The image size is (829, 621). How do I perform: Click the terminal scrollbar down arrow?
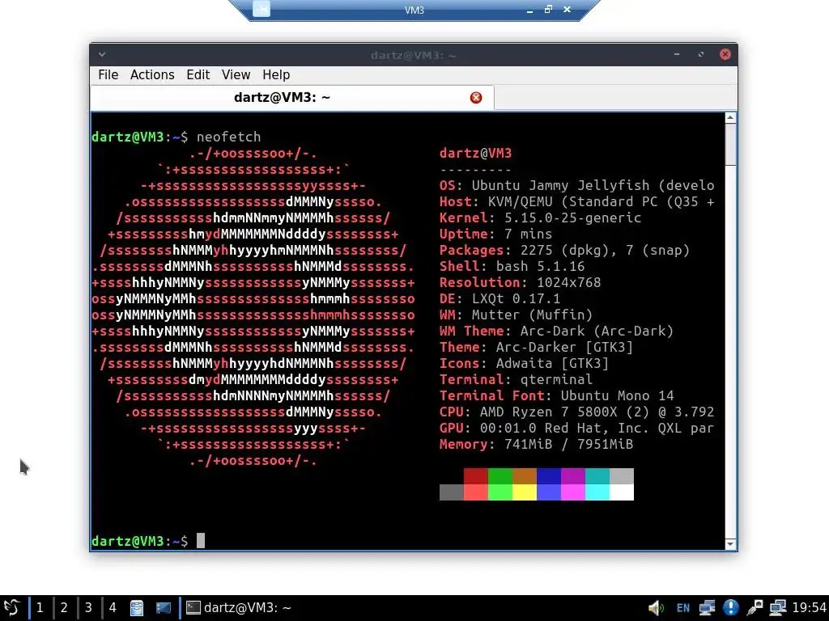pyautogui.click(x=731, y=544)
